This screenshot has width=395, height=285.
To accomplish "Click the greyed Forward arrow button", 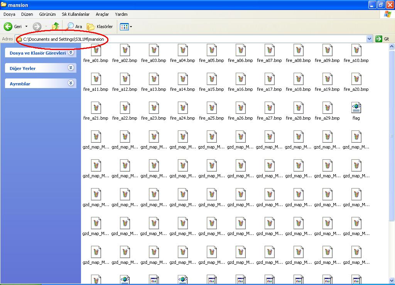I will tap(37, 27).
